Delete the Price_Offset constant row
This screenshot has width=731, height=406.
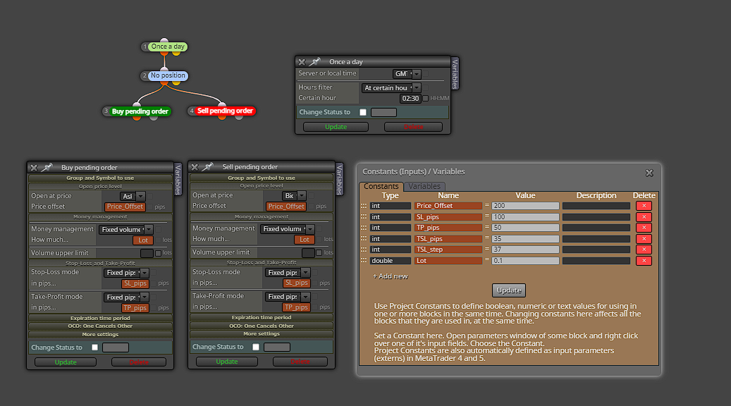(x=644, y=206)
